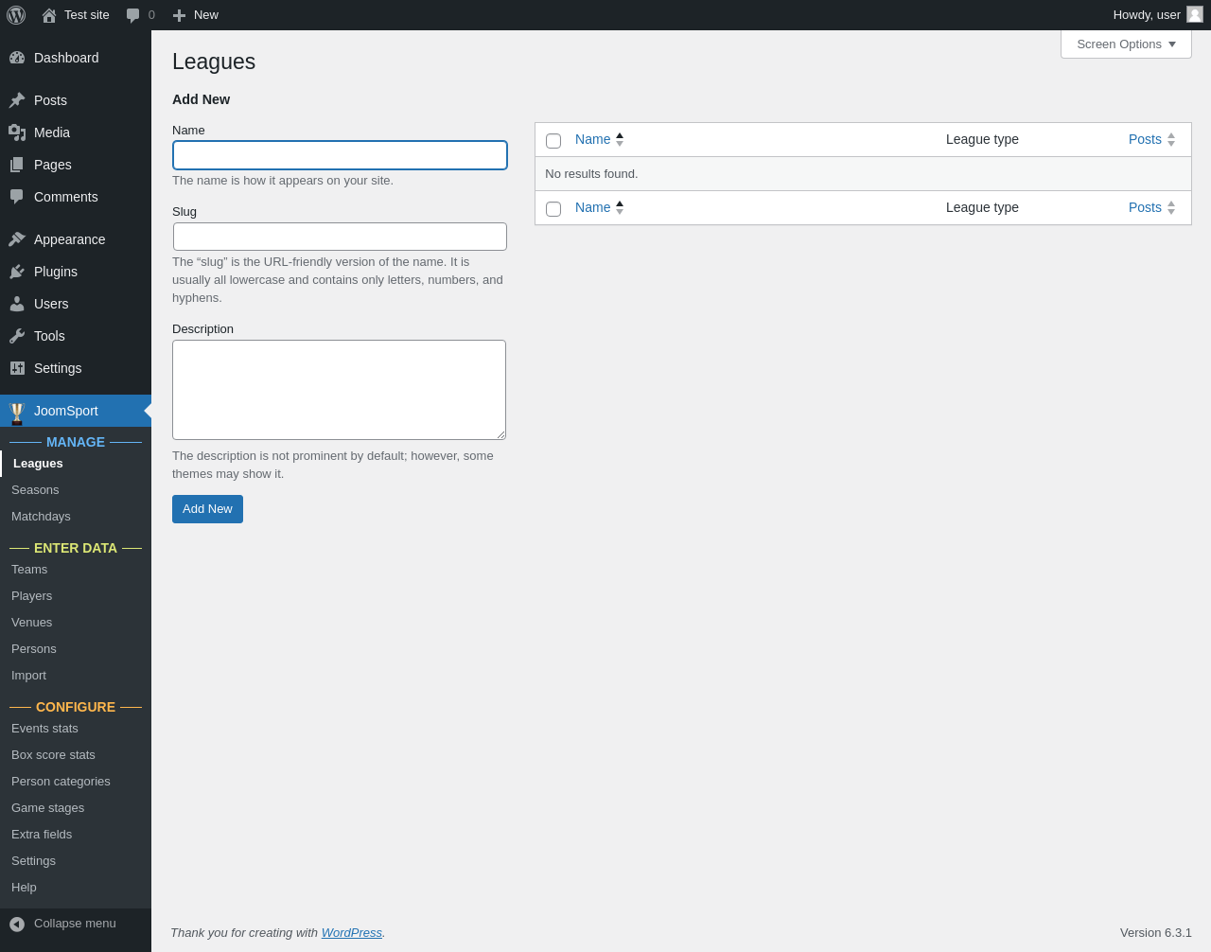The height and width of the screenshot is (952, 1211).
Task: Follow the WordPress footer link
Action: coord(352,933)
